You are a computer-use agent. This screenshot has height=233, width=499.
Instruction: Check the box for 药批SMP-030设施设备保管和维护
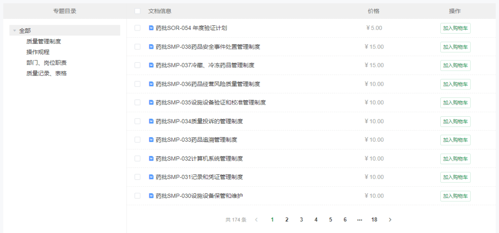(138, 196)
